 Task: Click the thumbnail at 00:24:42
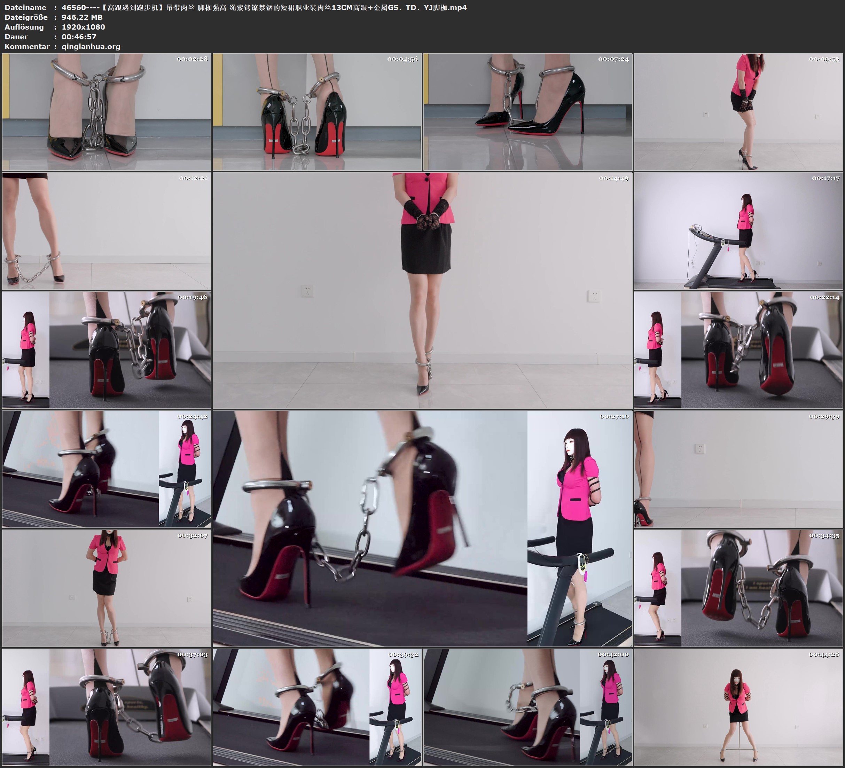(x=107, y=469)
